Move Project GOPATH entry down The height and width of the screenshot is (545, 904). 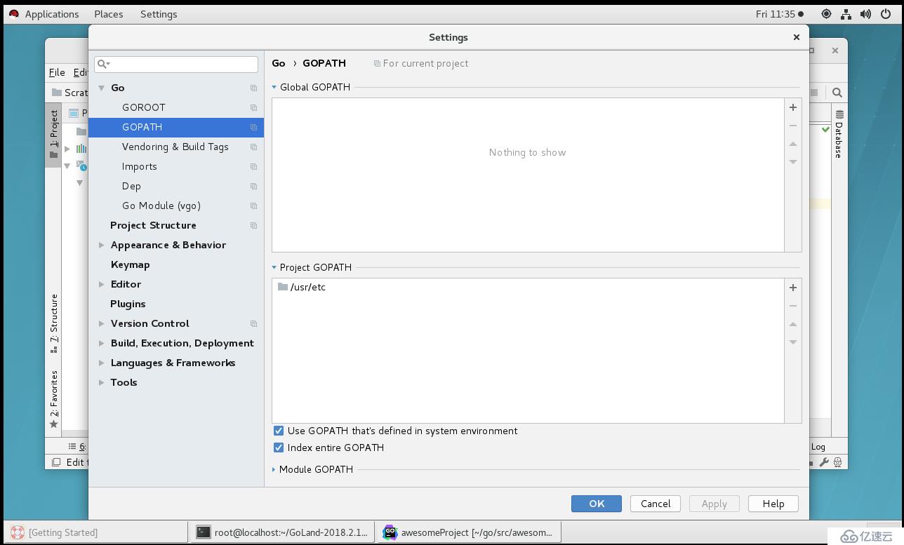click(x=792, y=342)
